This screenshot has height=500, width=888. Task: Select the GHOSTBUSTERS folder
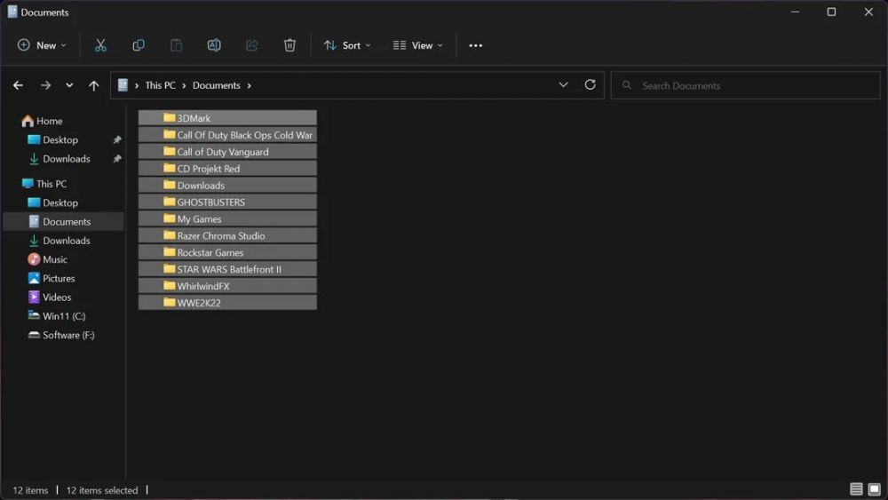(210, 202)
